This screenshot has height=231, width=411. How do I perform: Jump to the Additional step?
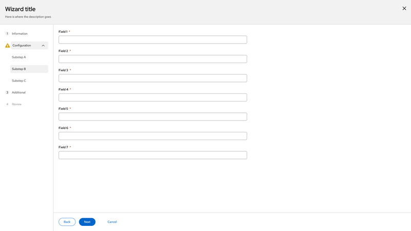click(x=18, y=92)
